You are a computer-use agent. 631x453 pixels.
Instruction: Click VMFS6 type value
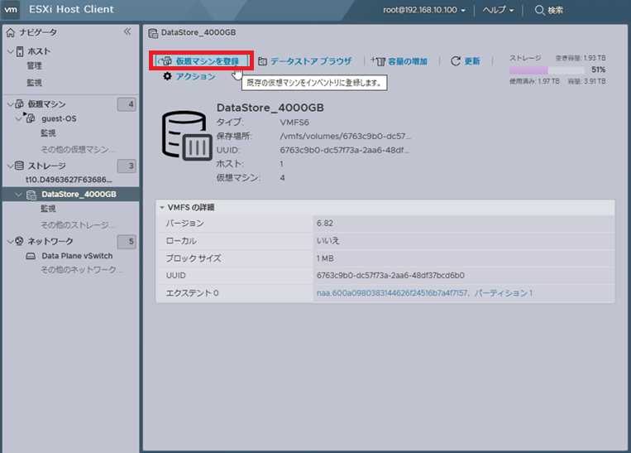[294, 122]
